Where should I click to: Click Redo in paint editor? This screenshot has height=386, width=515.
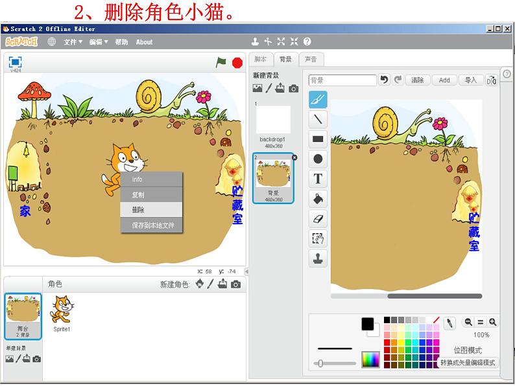click(x=398, y=80)
